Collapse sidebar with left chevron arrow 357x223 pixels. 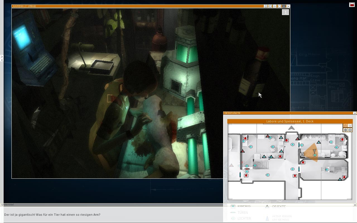pyautogui.click(x=2, y=60)
